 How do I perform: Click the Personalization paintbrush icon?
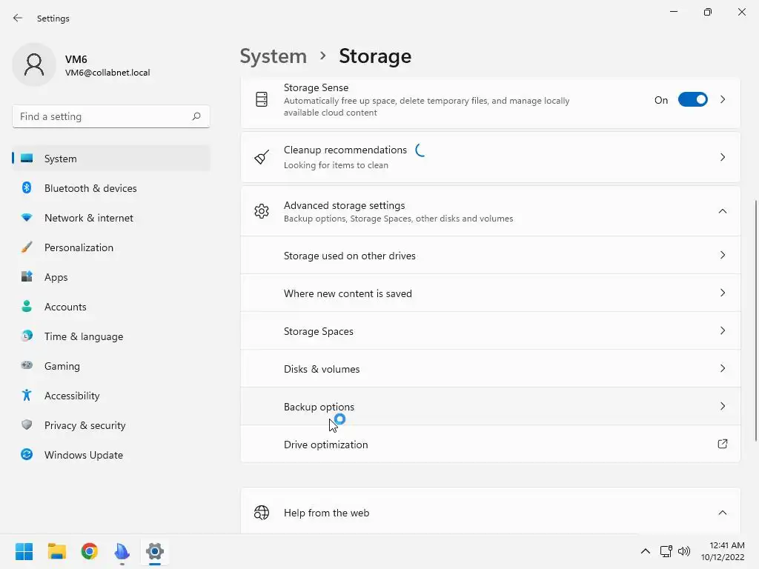tap(27, 247)
